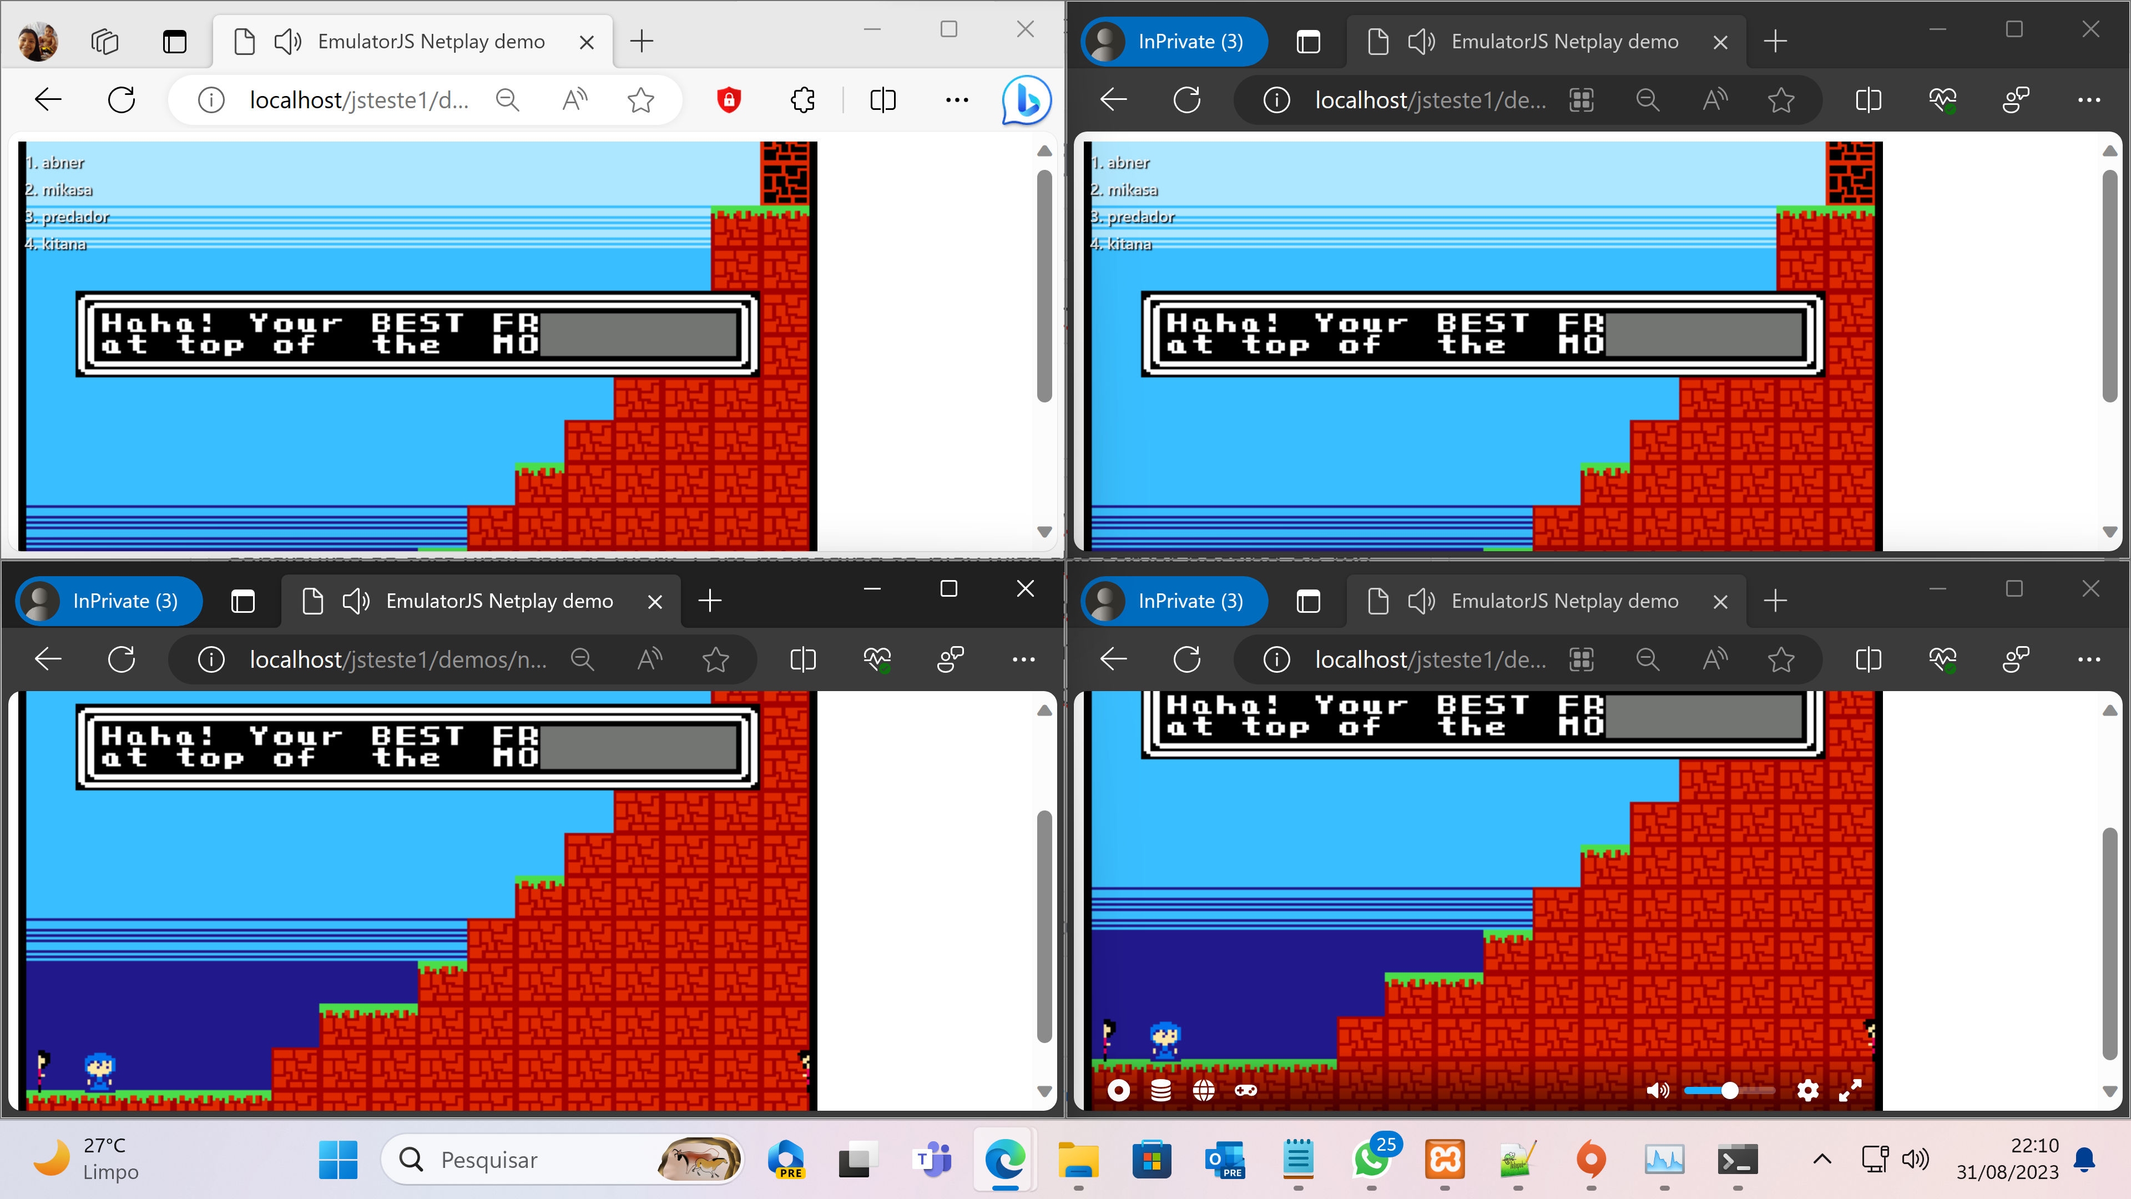
Task: Open the Extensions puzzle icon in top-left browser
Action: point(802,100)
